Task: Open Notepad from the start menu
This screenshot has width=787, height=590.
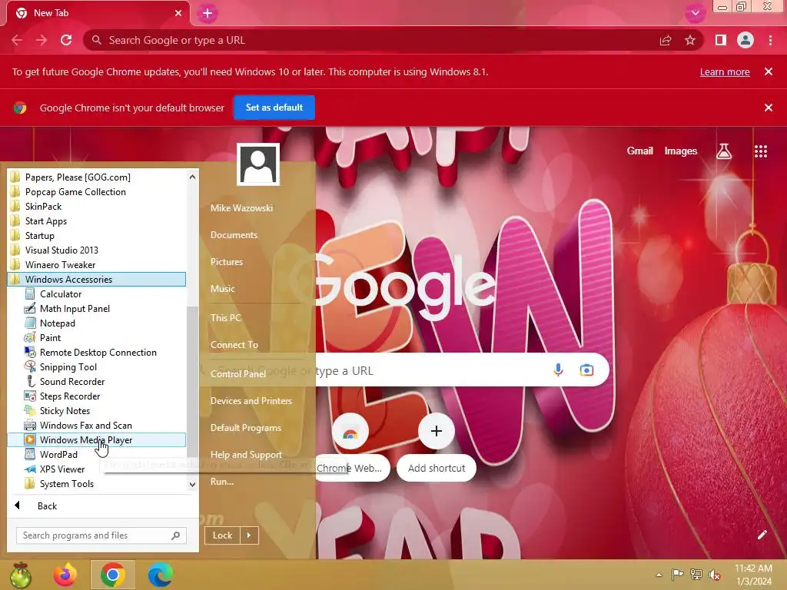Action: [57, 323]
